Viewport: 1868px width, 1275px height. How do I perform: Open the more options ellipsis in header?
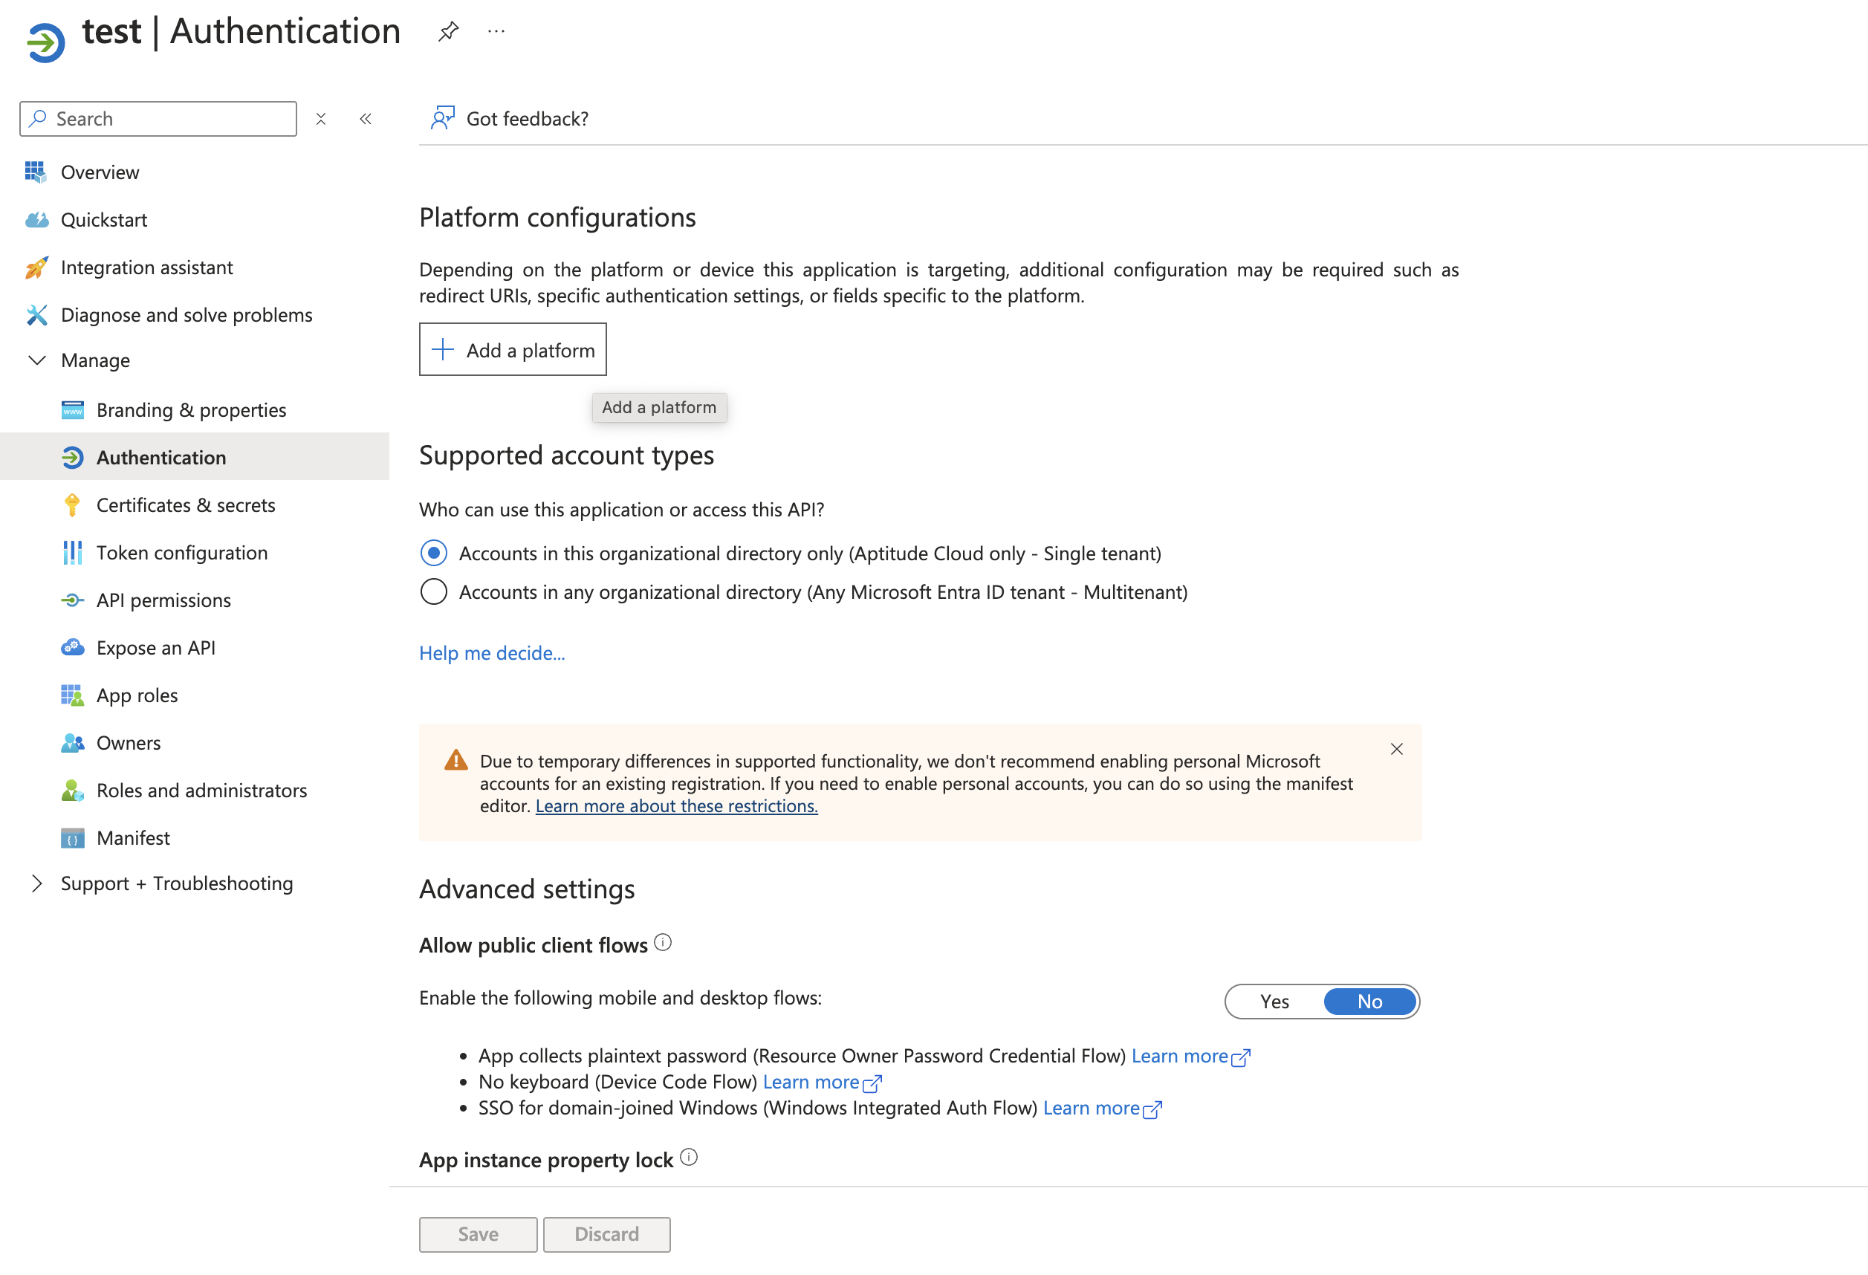pos(497,31)
